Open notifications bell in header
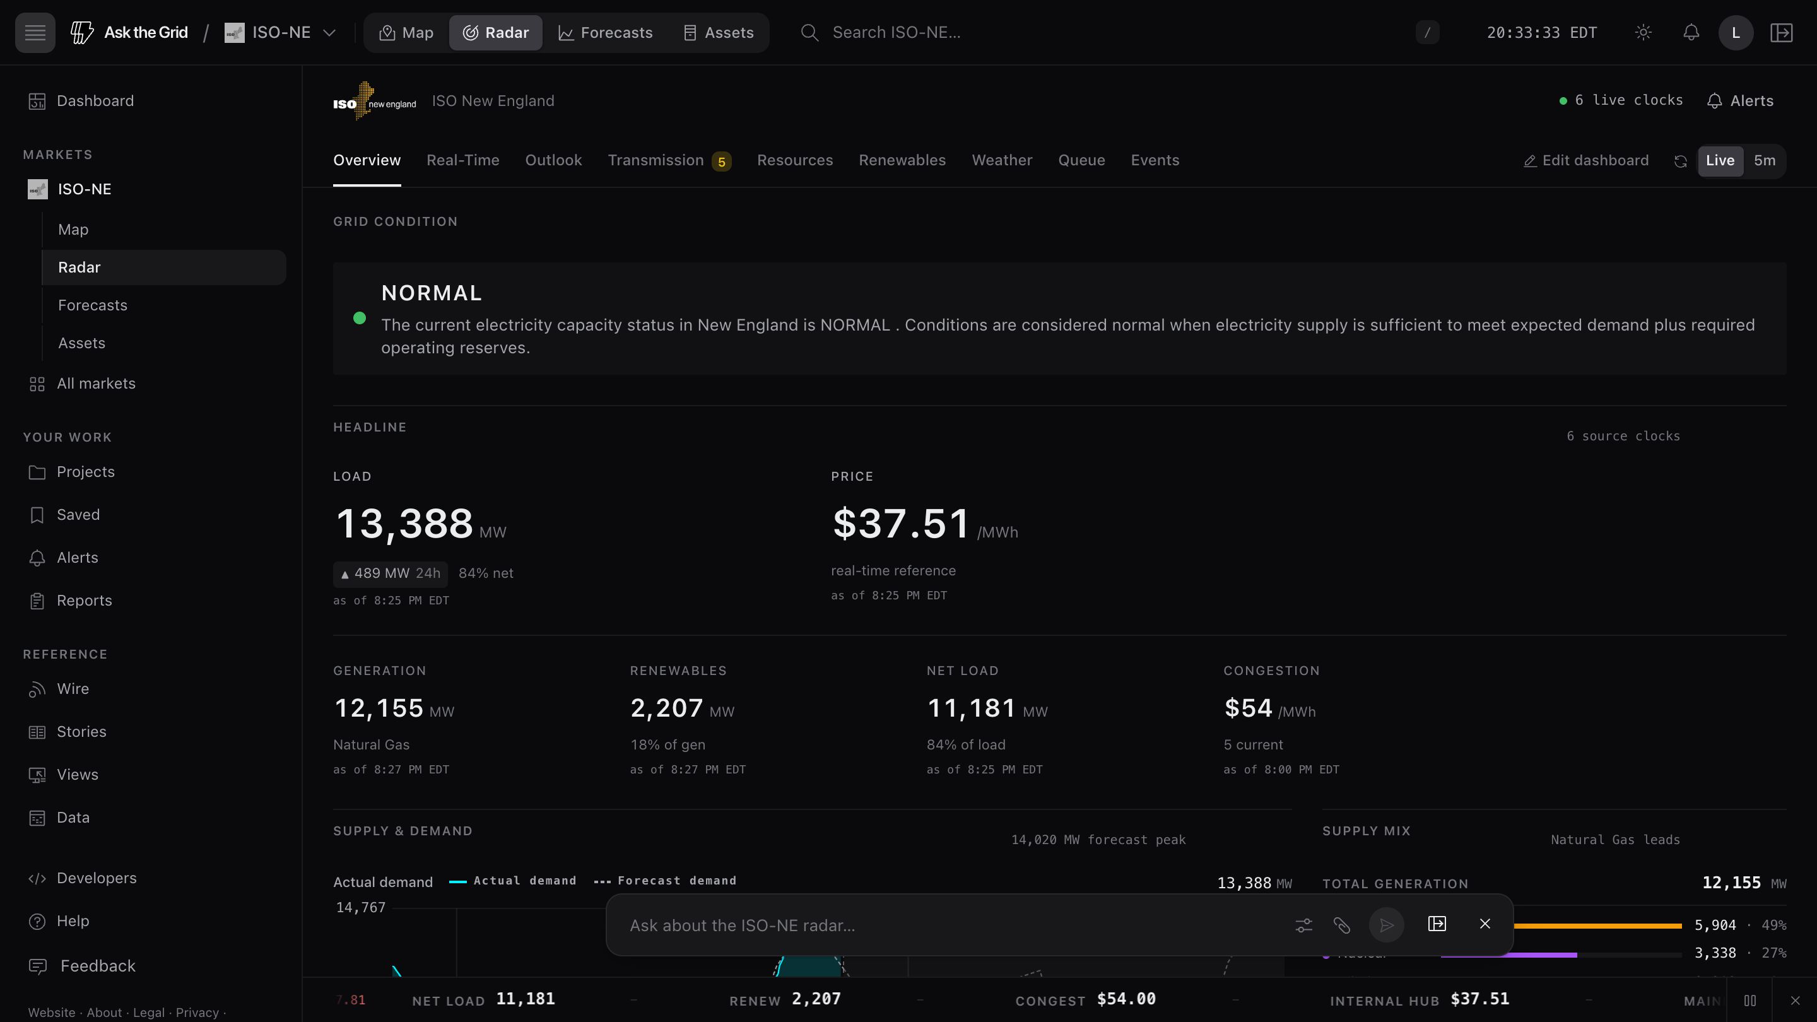This screenshot has width=1817, height=1022. click(1691, 32)
